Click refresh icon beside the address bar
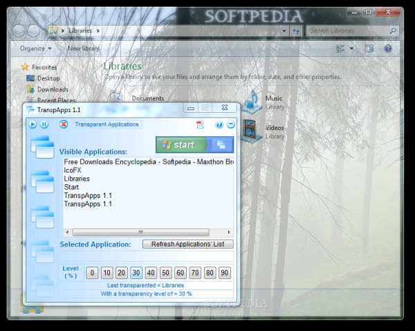 (x=296, y=31)
